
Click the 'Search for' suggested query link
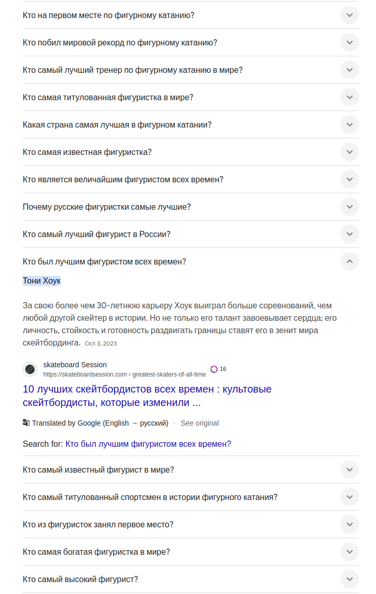pyautogui.click(x=148, y=444)
